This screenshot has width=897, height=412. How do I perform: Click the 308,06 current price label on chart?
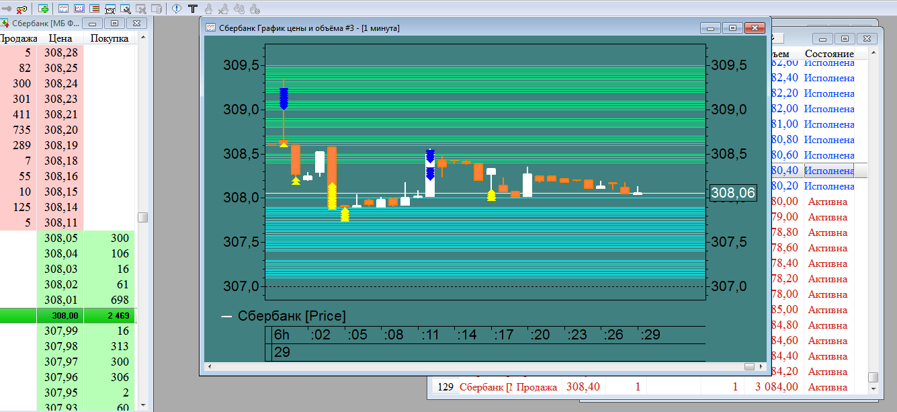click(733, 194)
